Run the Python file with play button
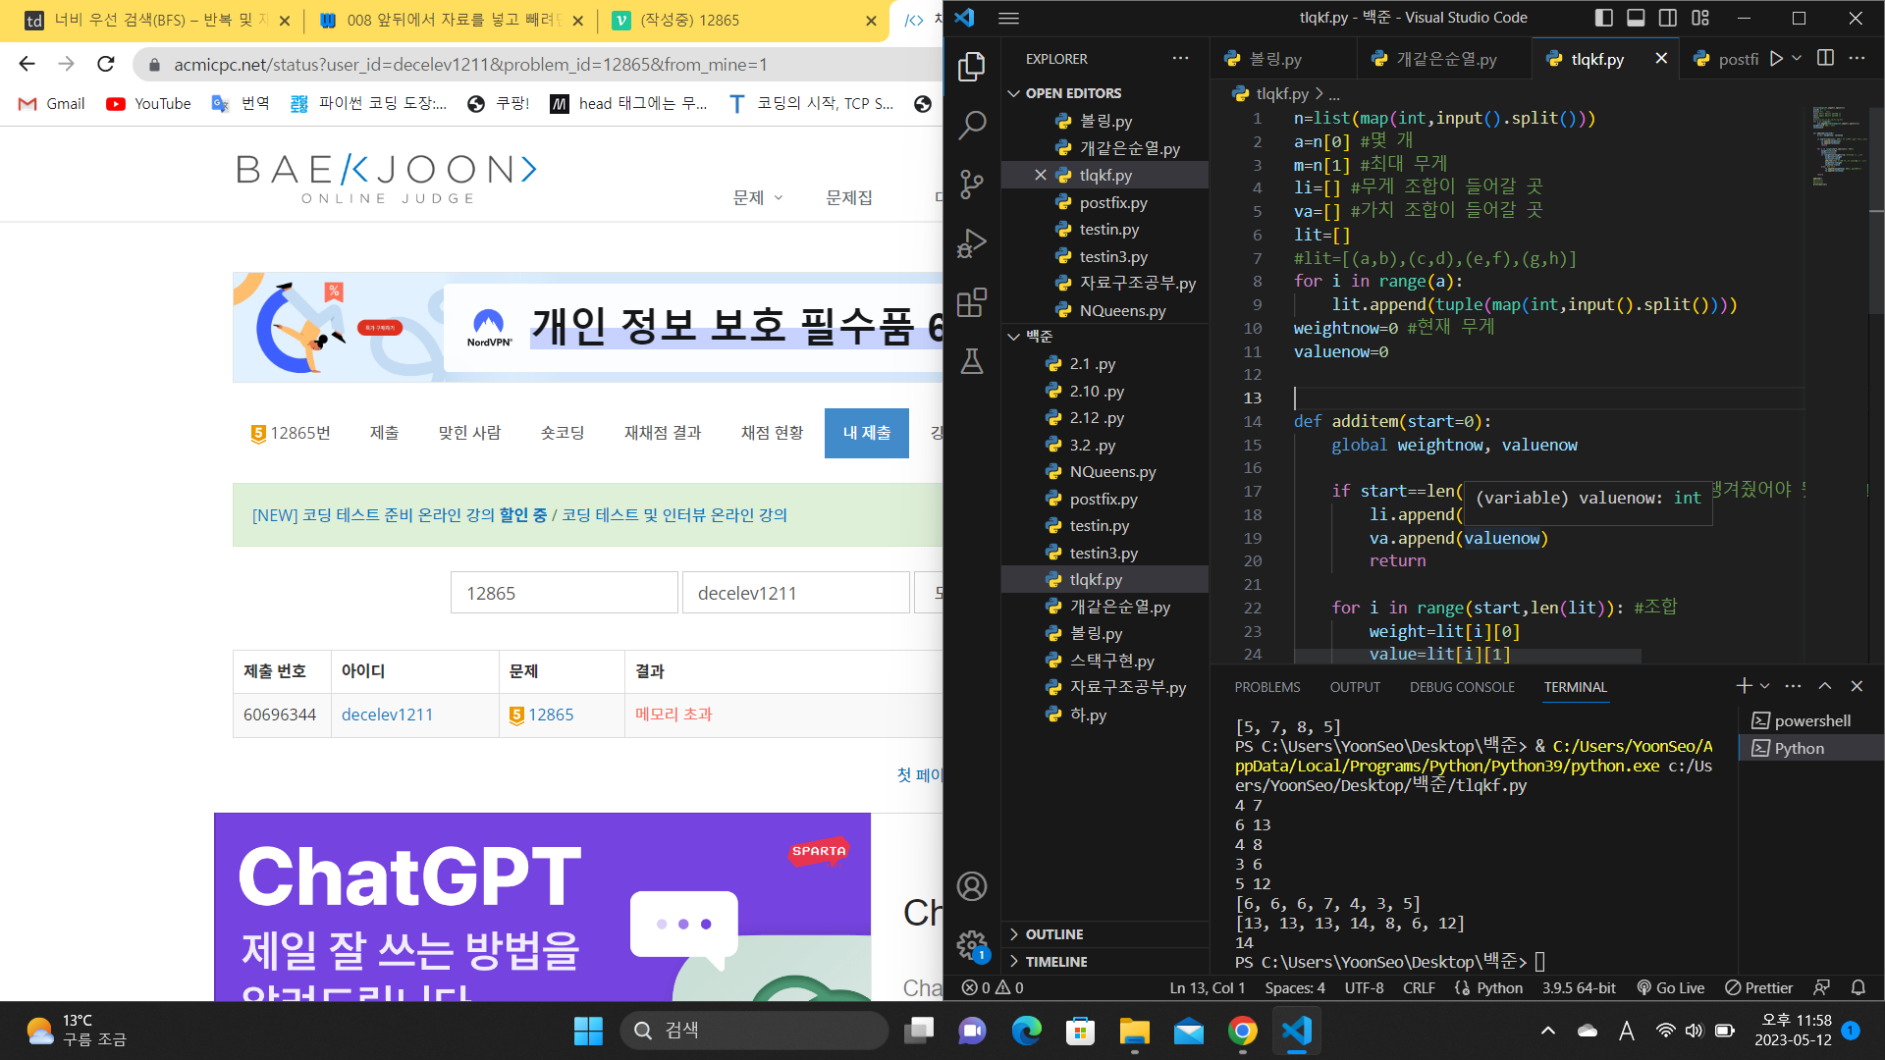1885x1060 pixels. 1776,59
